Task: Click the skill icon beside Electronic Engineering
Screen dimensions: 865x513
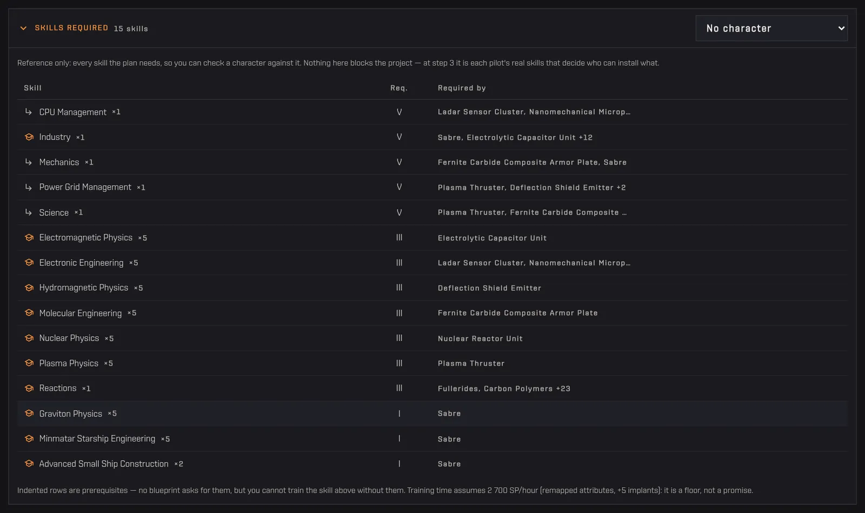Action: [29, 263]
